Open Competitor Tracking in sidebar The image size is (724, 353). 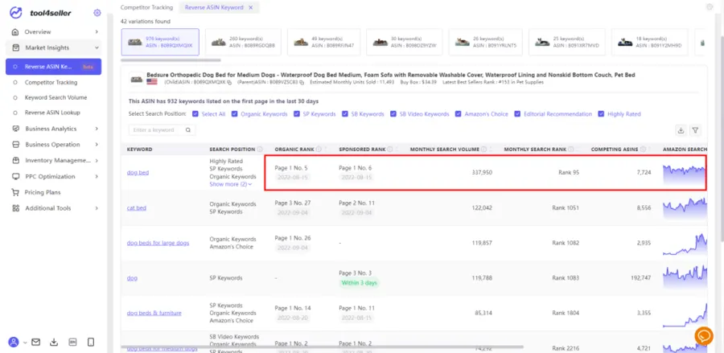(51, 83)
